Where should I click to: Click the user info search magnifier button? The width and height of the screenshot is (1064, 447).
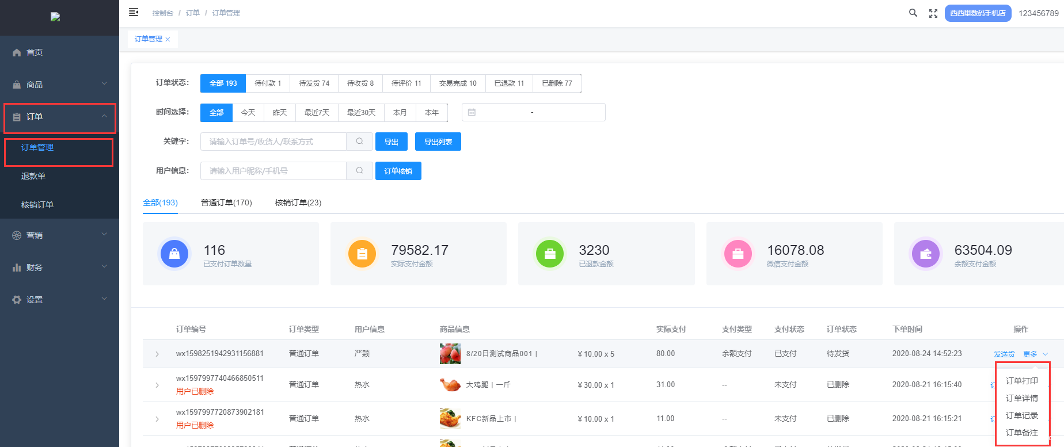coord(359,171)
